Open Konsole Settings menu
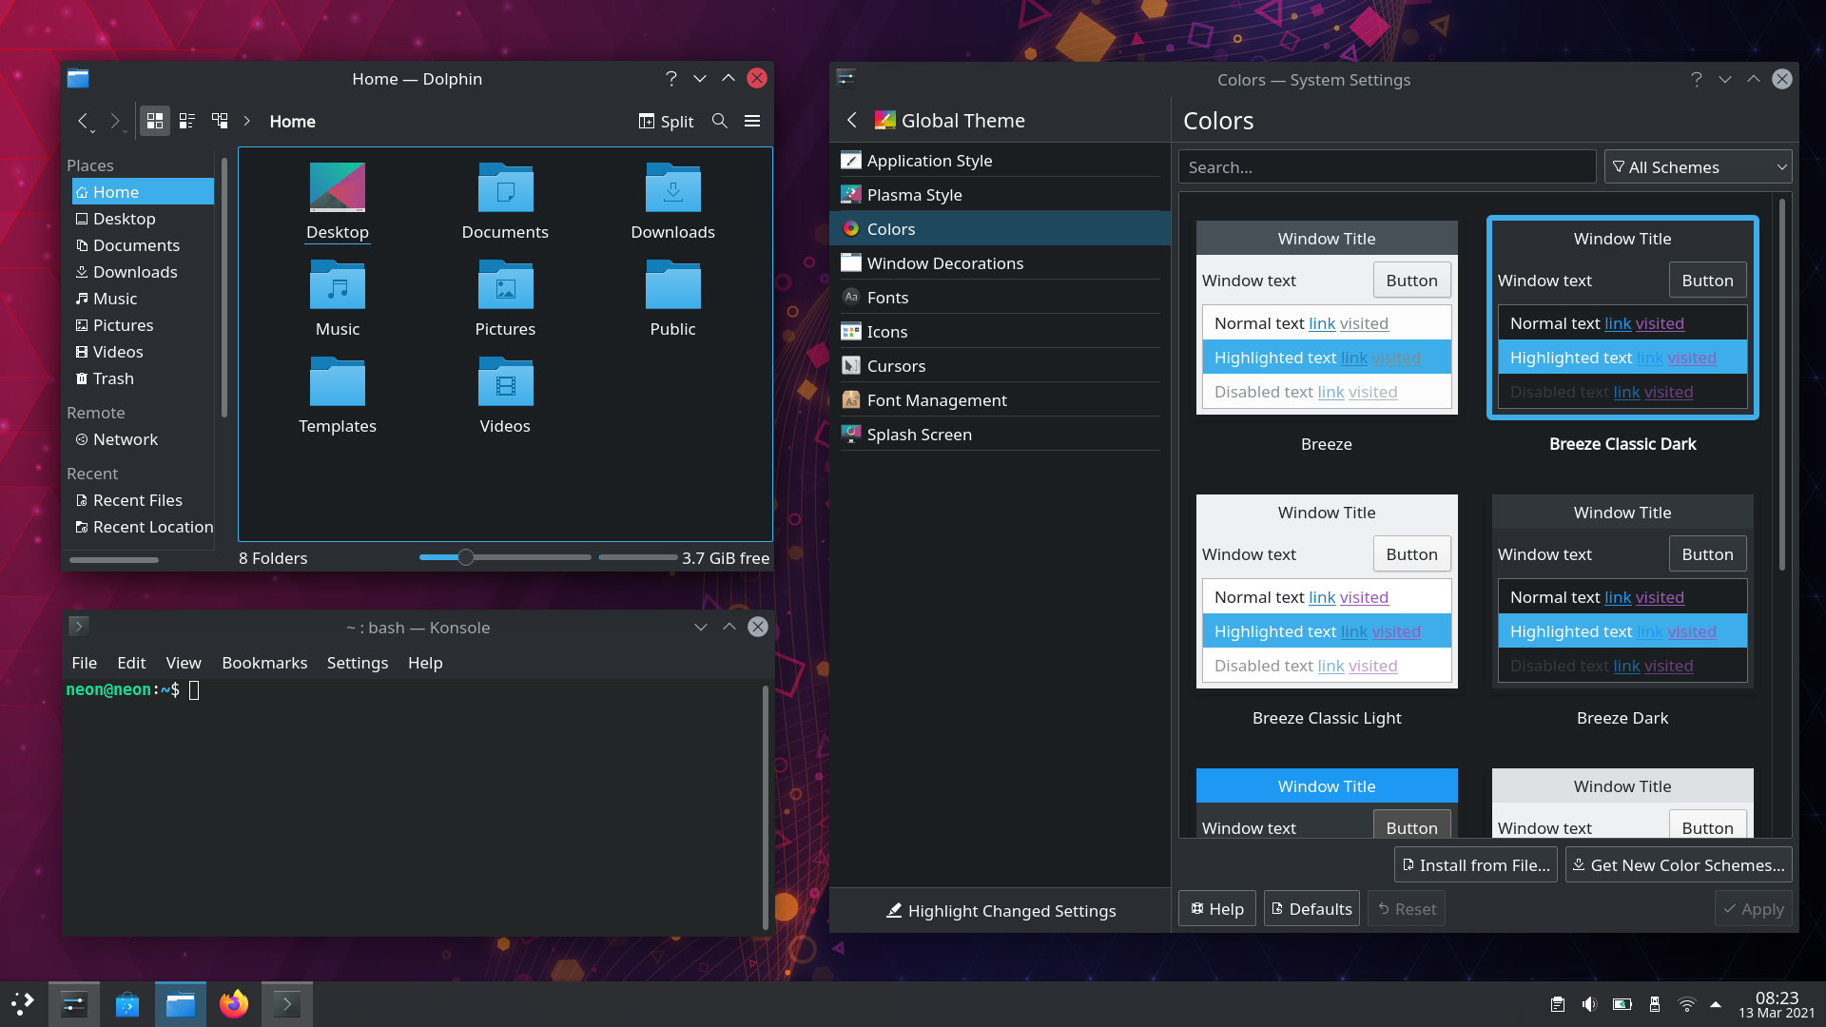Screen dimensions: 1826x1027 [x=358, y=663]
